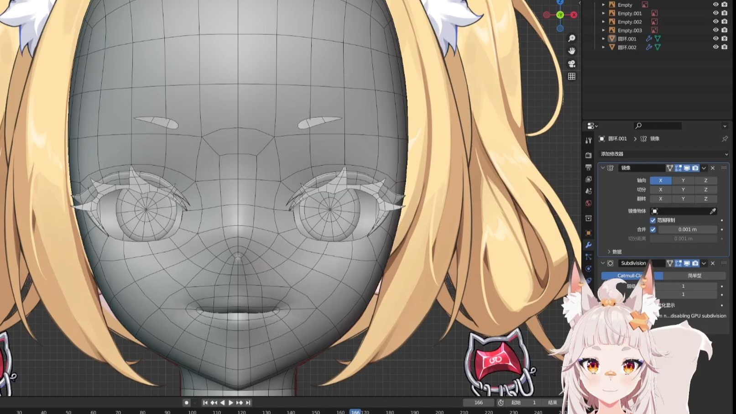This screenshot has width=736, height=414.
Task: Click the properties search field
Action: pyautogui.click(x=658, y=126)
